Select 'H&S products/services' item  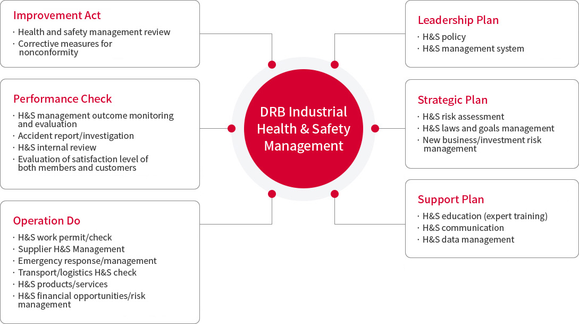[63, 284]
